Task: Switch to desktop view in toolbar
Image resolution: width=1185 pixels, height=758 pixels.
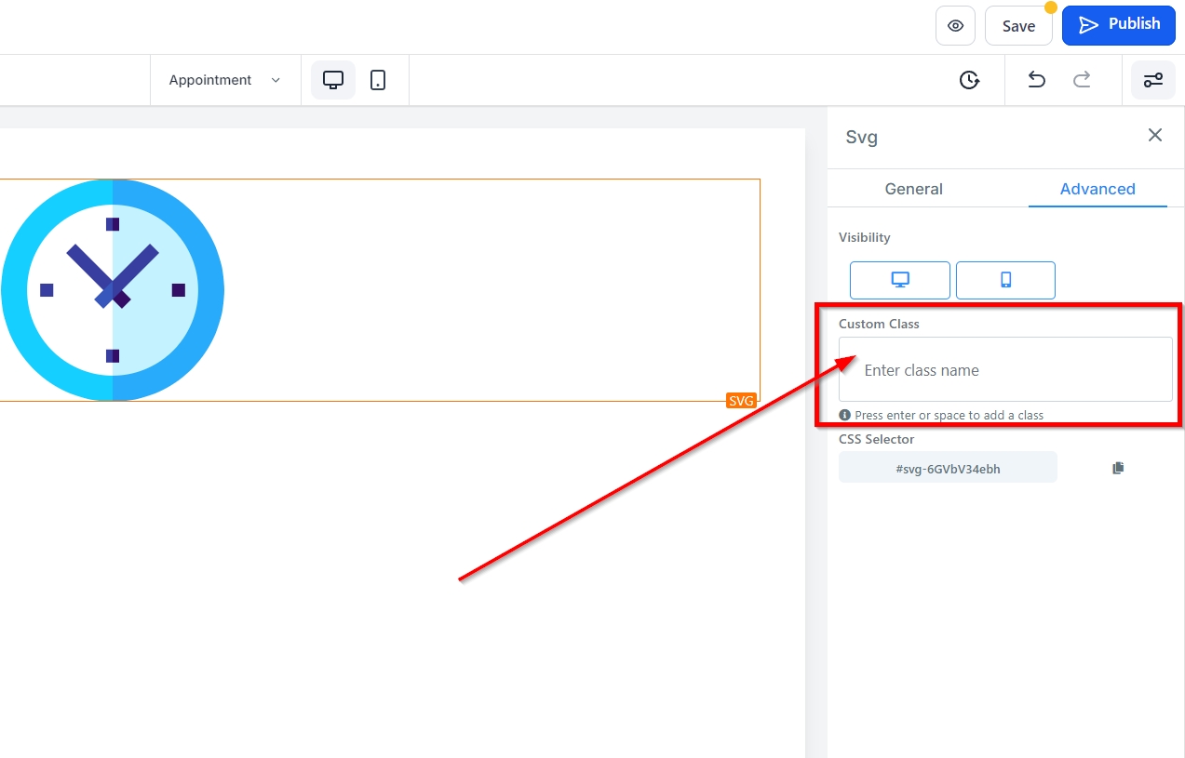Action: (x=333, y=80)
